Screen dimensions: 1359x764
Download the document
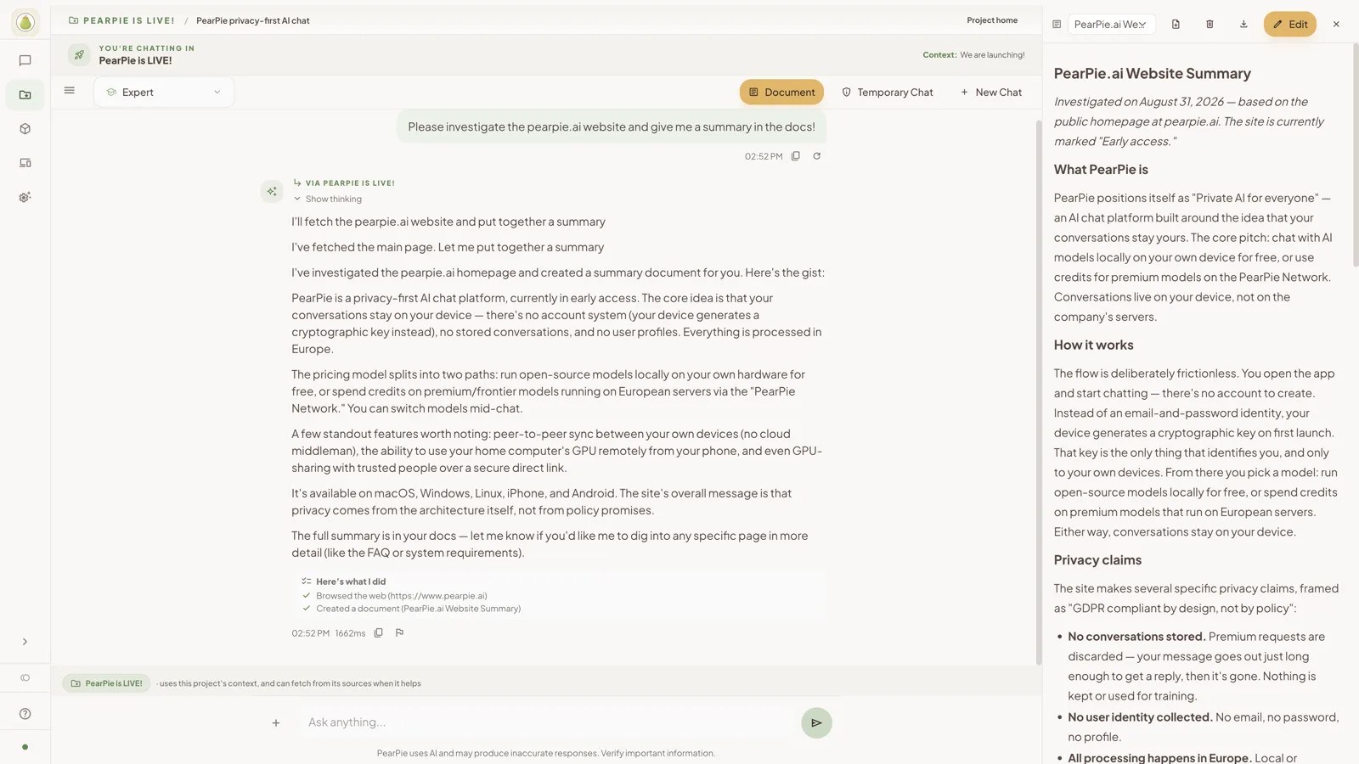tap(1244, 24)
